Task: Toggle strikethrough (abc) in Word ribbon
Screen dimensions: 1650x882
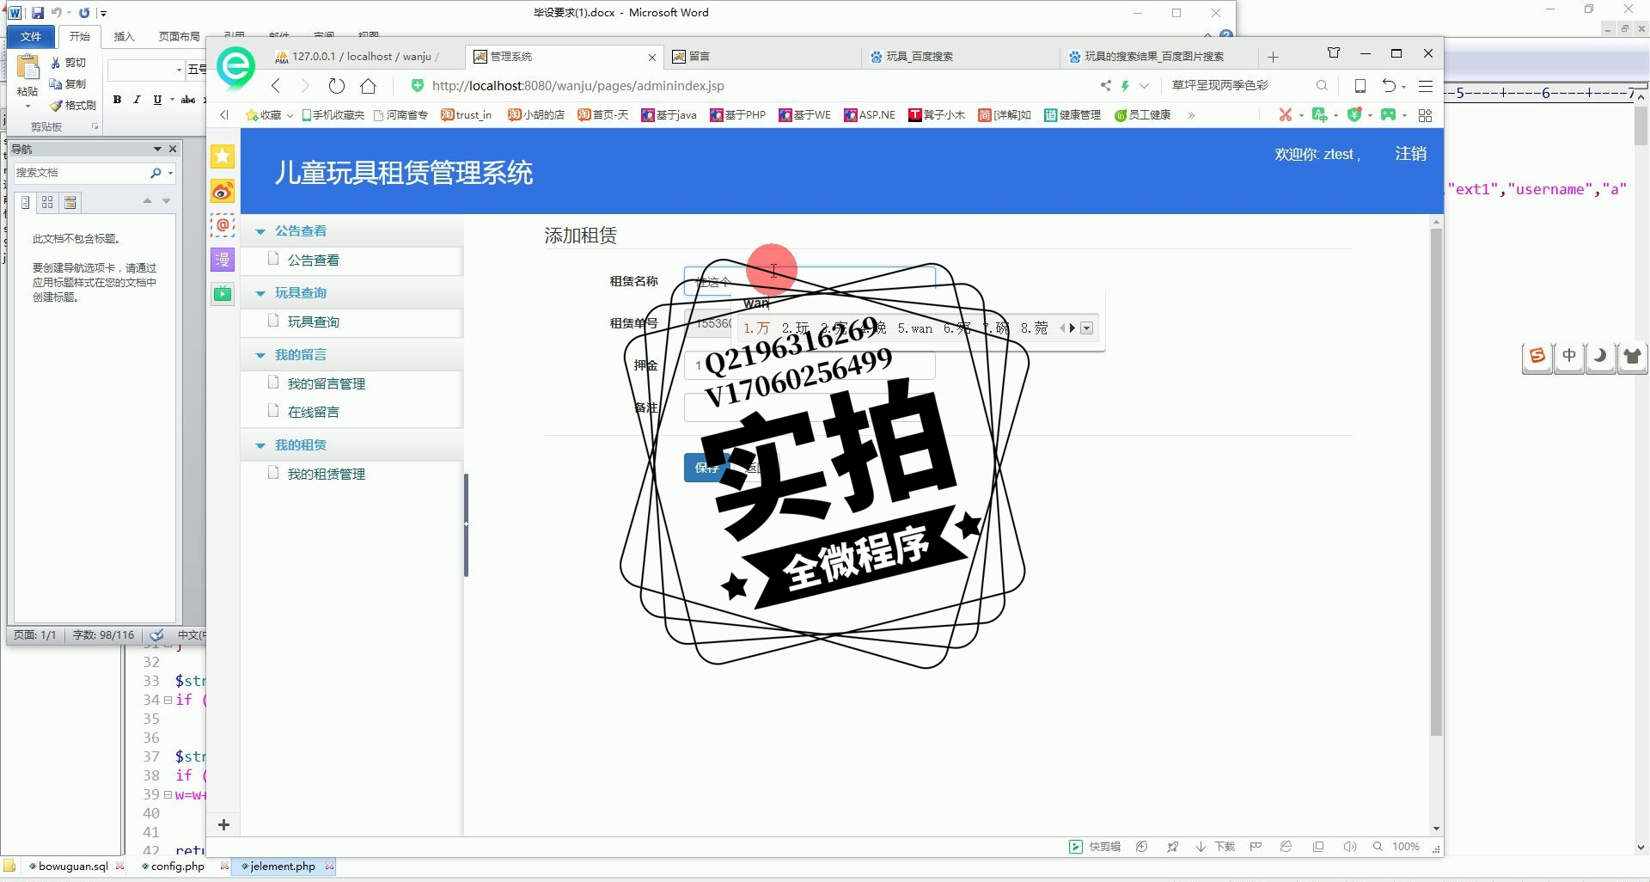Action: pos(188,100)
